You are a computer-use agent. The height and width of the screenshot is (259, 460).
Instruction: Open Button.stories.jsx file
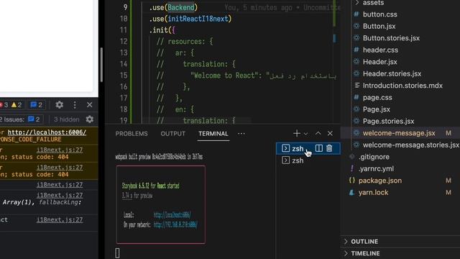[391, 38]
